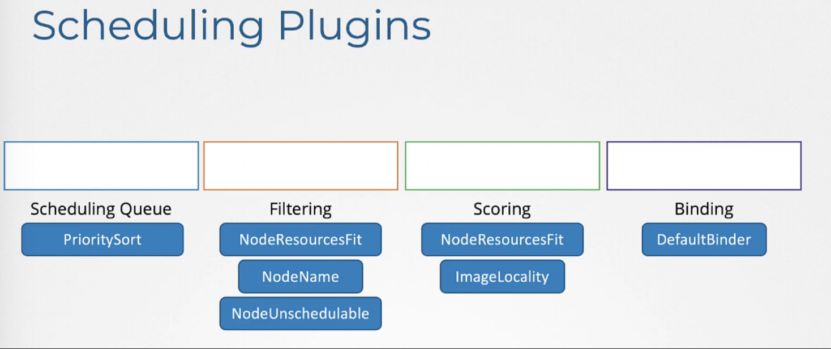Click the ImageLocality plugin box

click(502, 277)
